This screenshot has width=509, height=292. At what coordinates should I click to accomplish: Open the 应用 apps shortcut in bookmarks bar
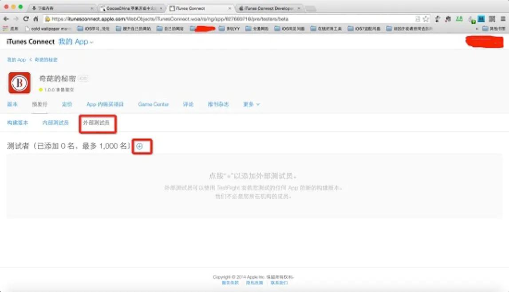[x=10, y=28]
